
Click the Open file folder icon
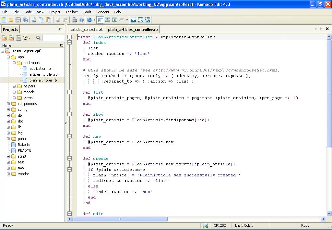pos(11,20)
